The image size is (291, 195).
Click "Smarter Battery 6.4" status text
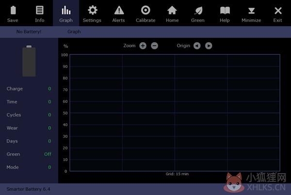[x=29, y=189]
